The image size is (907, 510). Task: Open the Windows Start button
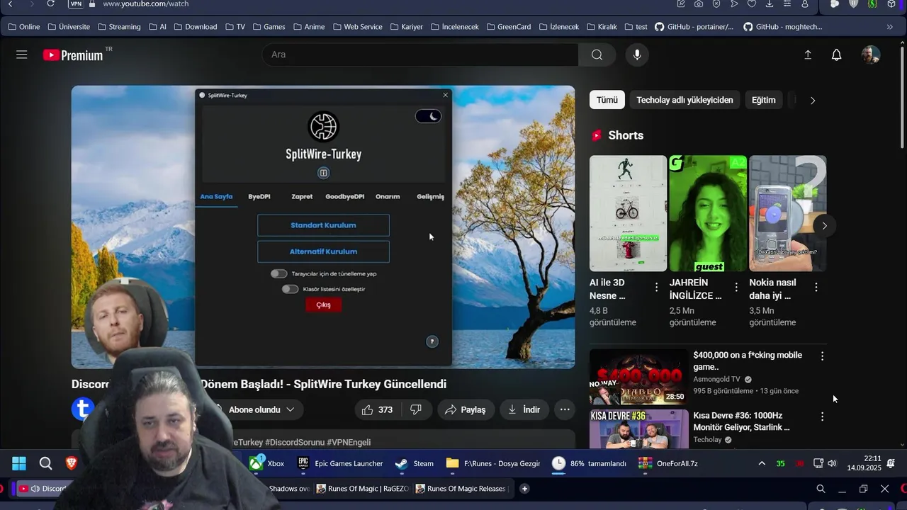pos(19,463)
